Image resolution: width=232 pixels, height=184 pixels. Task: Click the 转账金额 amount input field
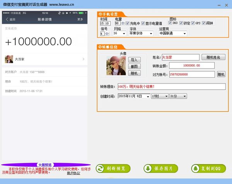(x=192, y=65)
